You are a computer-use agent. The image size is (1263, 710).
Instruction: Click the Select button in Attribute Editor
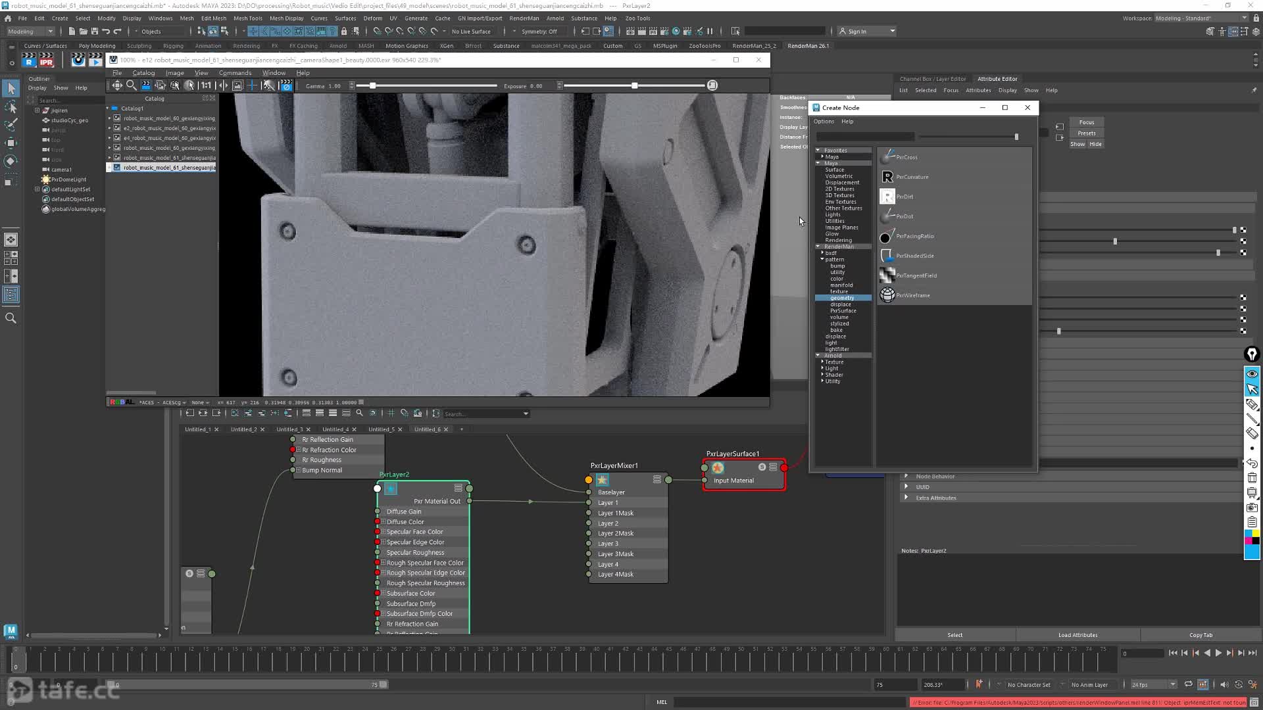click(x=955, y=634)
